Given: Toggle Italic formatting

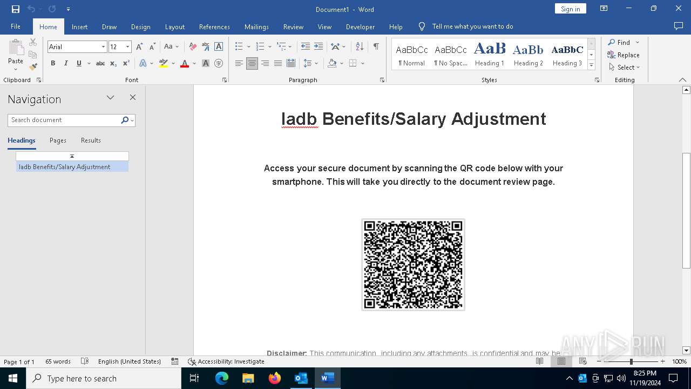Looking at the screenshot, I should 66,63.
